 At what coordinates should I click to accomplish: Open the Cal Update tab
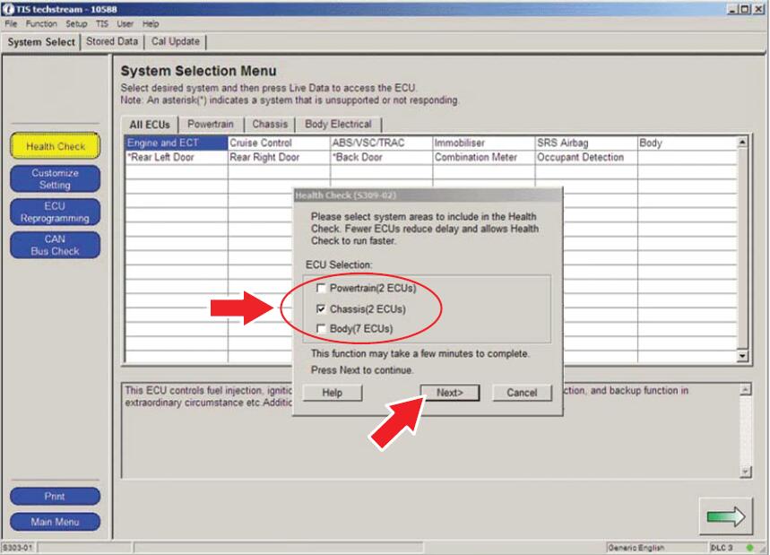click(x=176, y=41)
